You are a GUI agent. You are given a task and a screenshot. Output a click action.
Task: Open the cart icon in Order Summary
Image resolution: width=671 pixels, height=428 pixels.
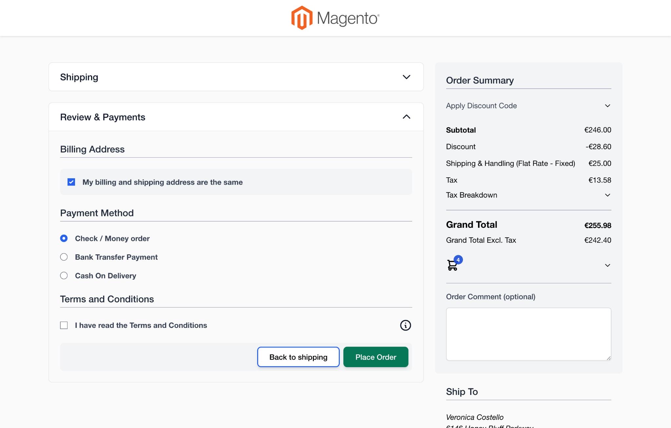pyautogui.click(x=452, y=266)
